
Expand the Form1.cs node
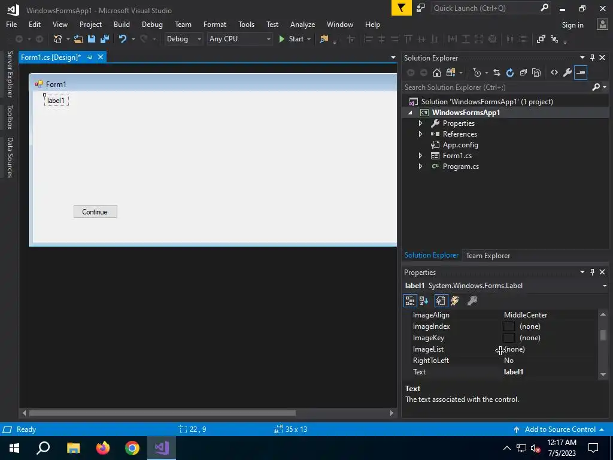420,156
